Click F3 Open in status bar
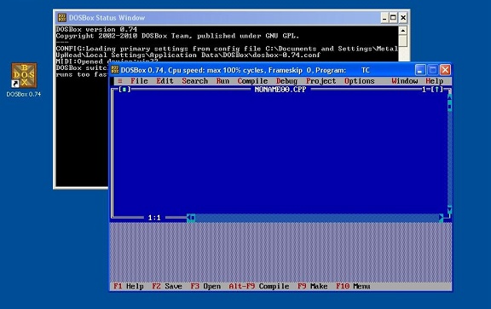Image resolution: width=491 pixels, height=309 pixels. coord(205,286)
